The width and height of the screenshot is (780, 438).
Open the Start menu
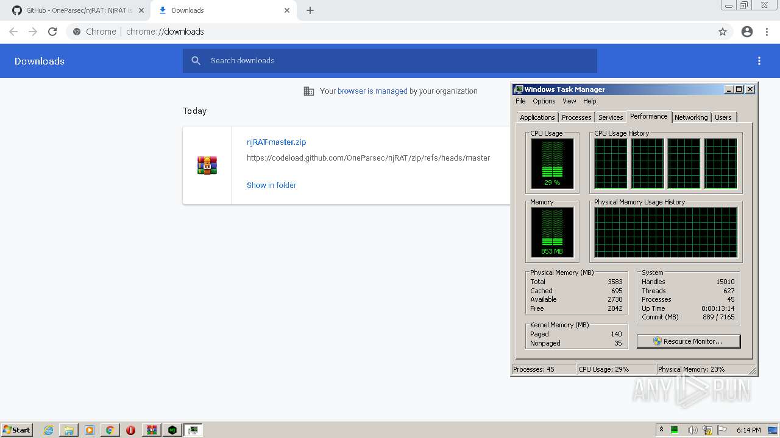point(17,430)
